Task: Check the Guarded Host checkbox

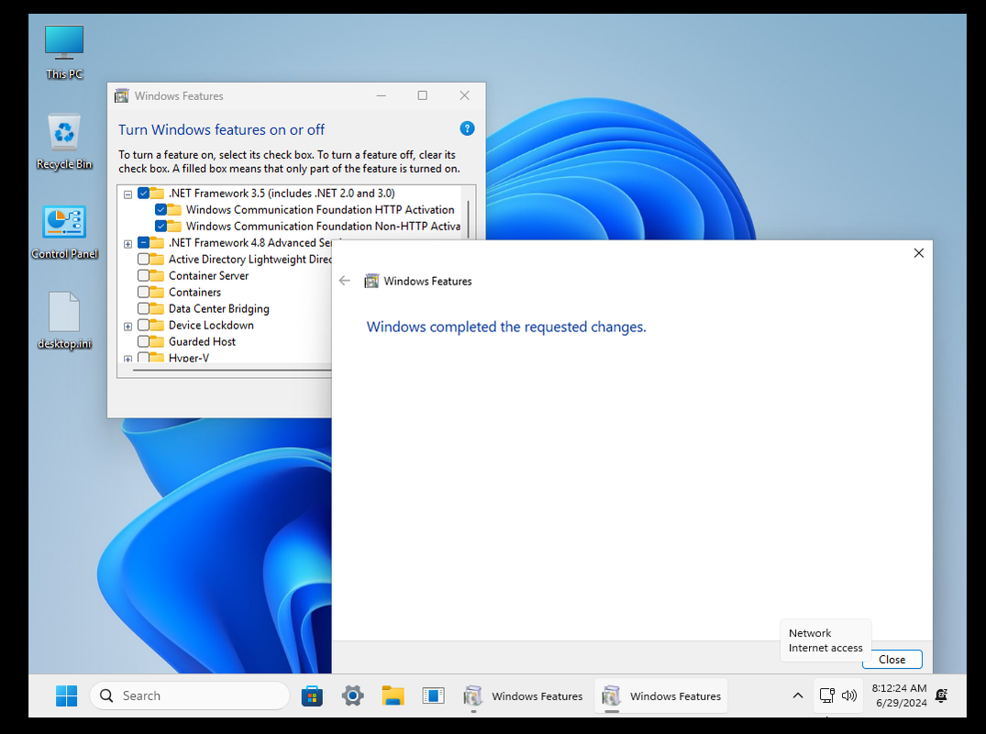Action: point(143,341)
